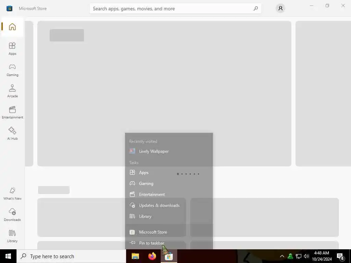Open the volume control tray icon
The width and height of the screenshot is (351, 263).
[x=306, y=256]
